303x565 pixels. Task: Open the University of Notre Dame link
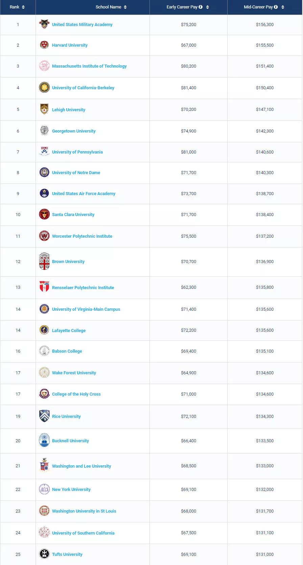point(76,173)
